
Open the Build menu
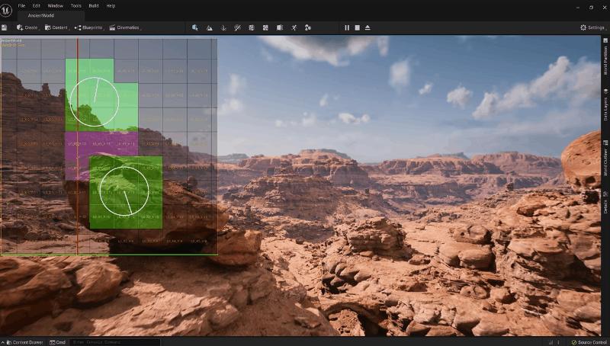coord(94,5)
